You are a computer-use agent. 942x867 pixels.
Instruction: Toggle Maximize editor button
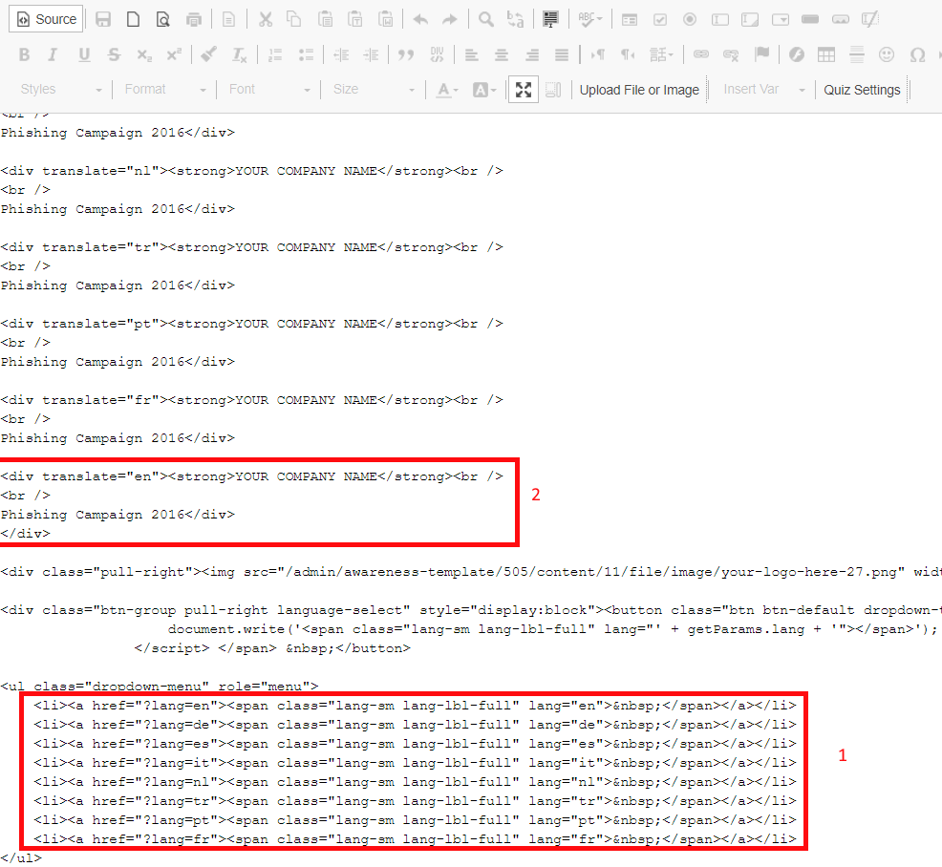click(x=524, y=90)
